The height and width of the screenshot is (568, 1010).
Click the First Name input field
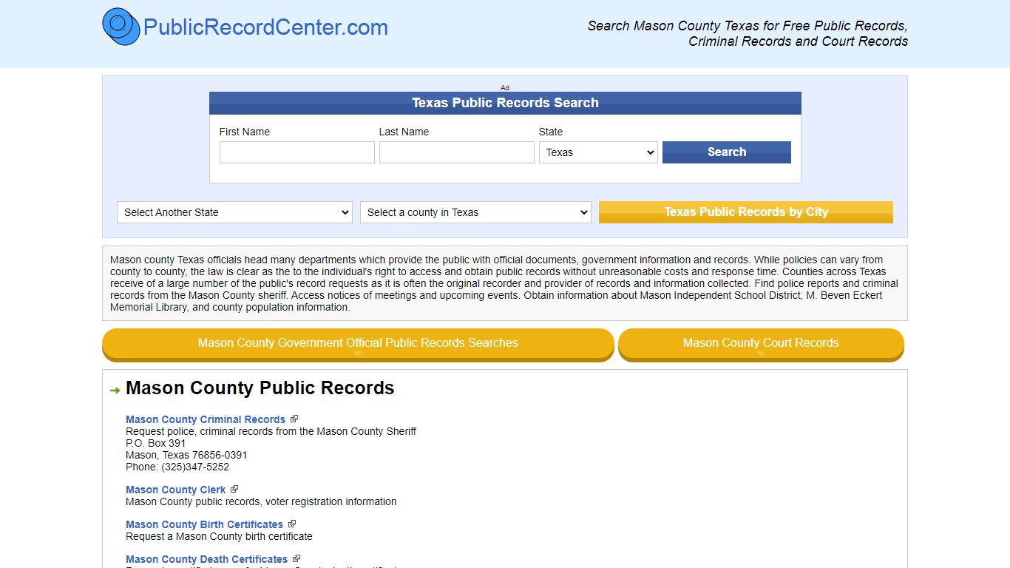[297, 152]
